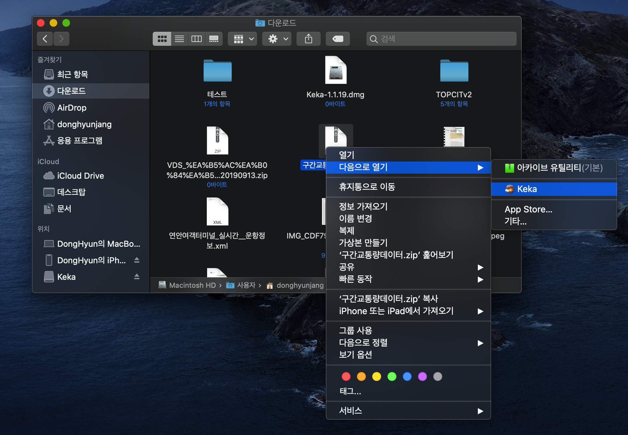Select icon view toggle in toolbar
Image resolution: width=628 pixels, height=435 pixels.
coord(162,39)
